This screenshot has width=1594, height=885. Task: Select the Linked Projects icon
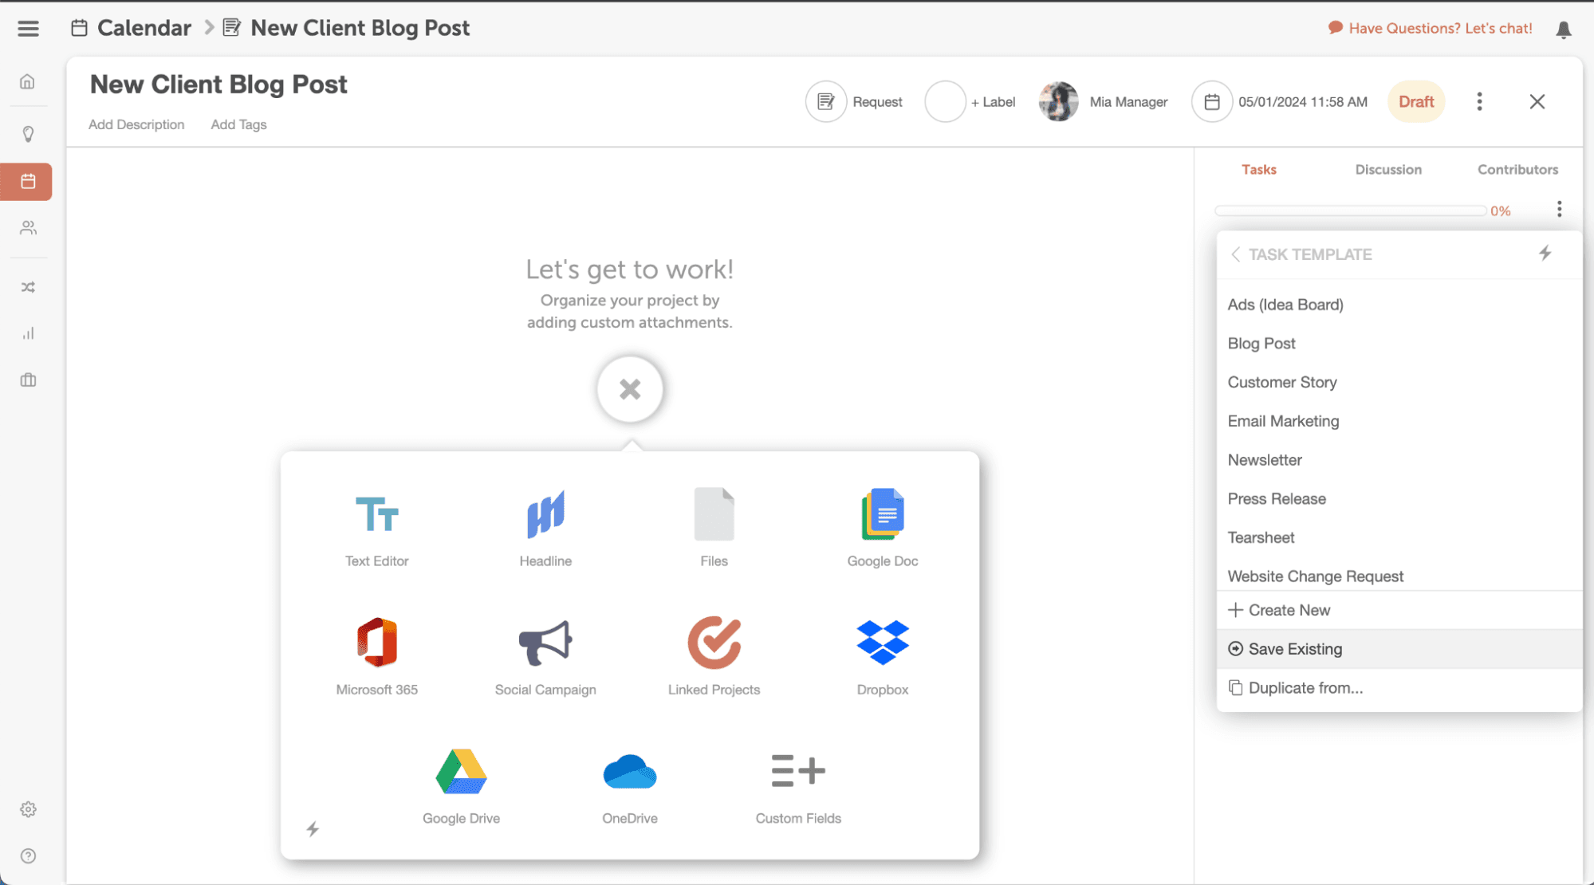(714, 643)
